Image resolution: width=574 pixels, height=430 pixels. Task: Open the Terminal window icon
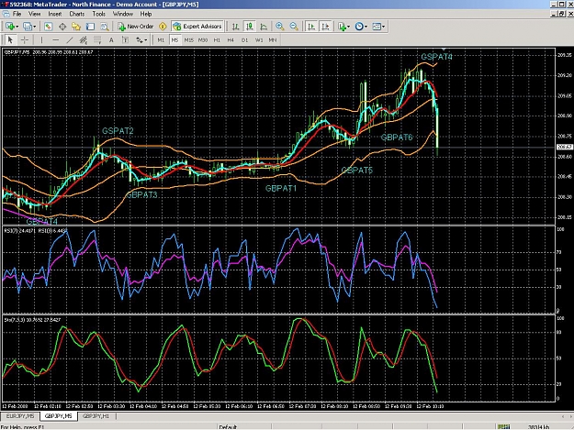pos(90,27)
